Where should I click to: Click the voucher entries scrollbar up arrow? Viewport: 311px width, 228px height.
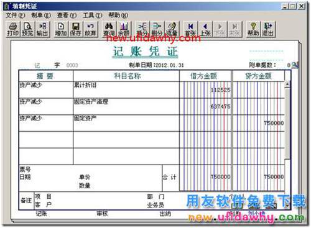pos(287,84)
